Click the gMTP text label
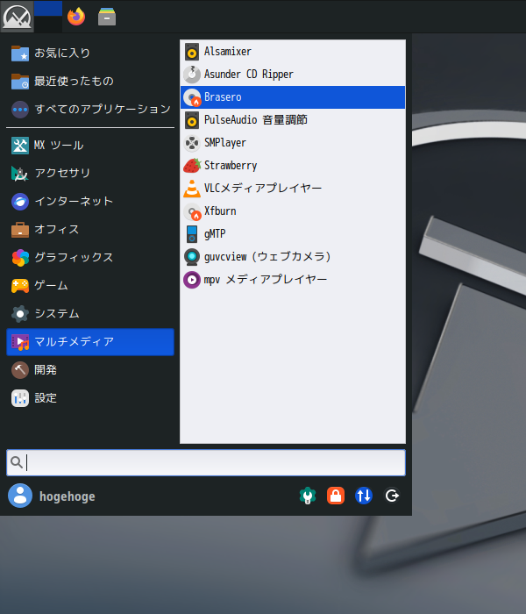526x614 pixels. tap(215, 234)
